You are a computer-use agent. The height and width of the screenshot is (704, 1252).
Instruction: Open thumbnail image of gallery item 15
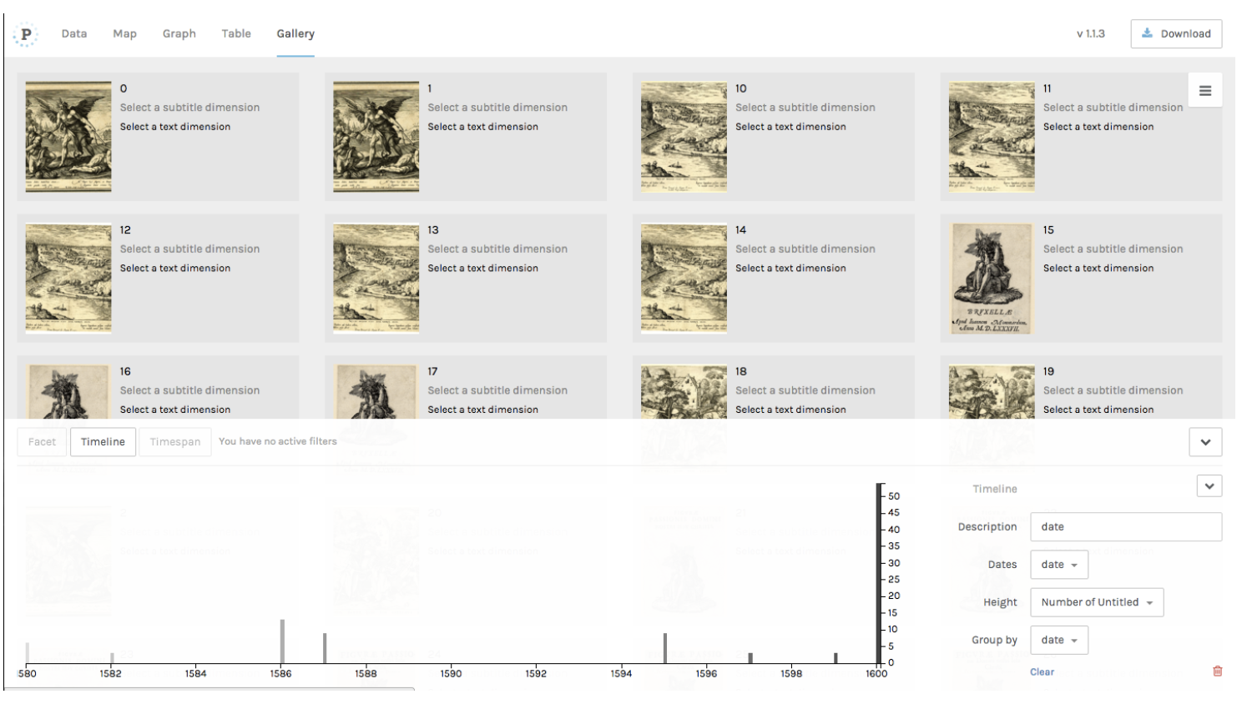coord(992,279)
